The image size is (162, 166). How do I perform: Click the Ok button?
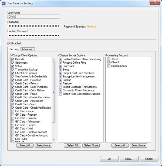tap(109, 159)
